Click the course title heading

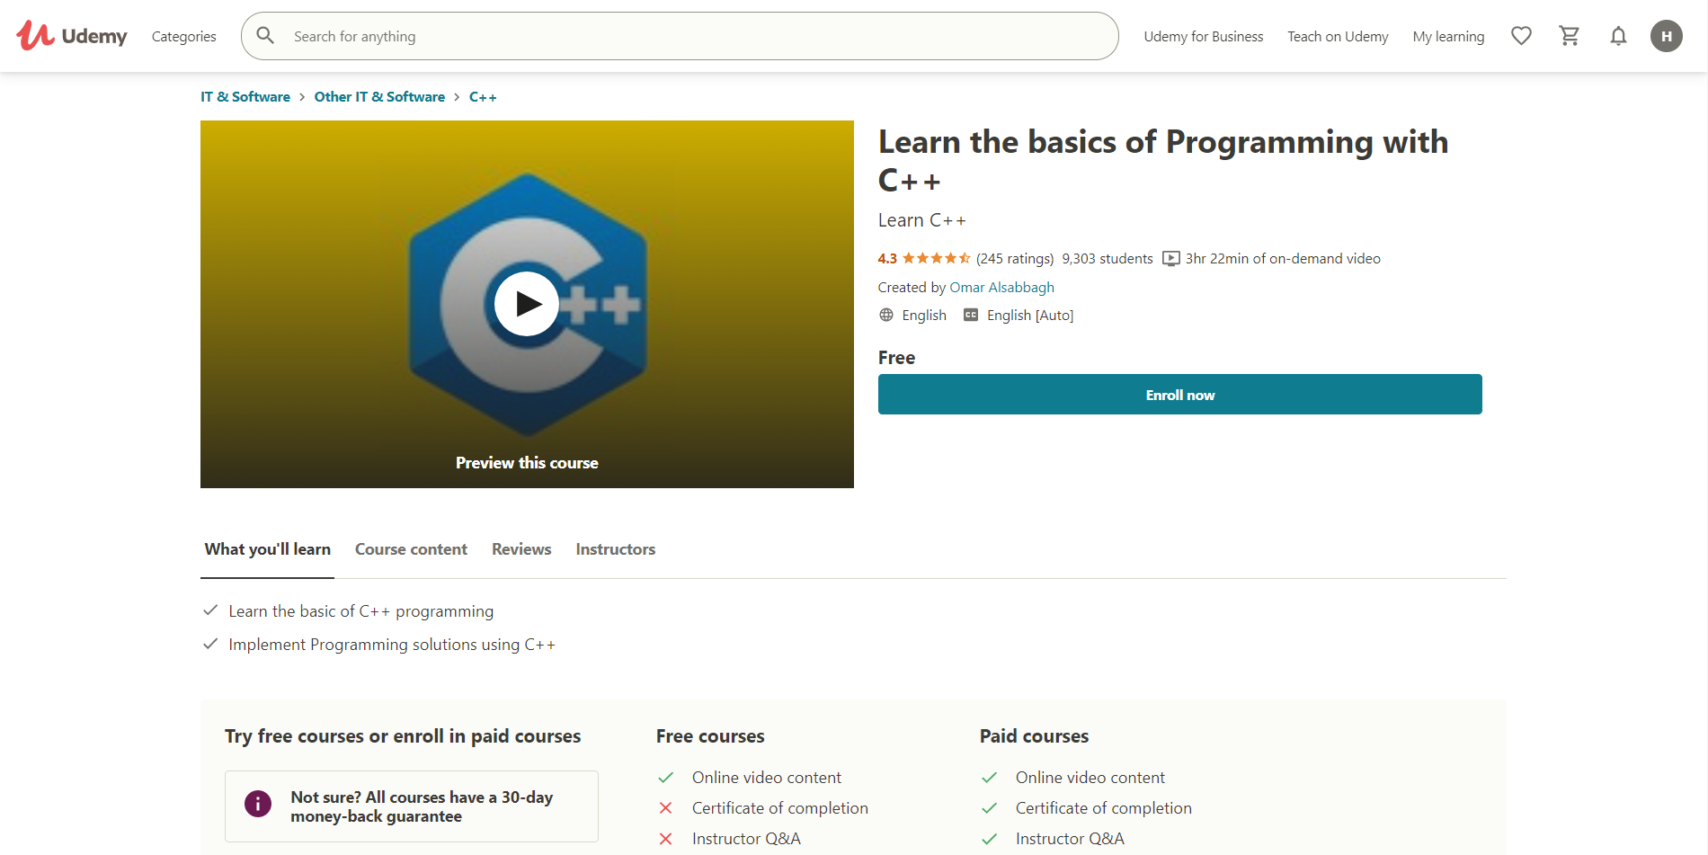1163,161
